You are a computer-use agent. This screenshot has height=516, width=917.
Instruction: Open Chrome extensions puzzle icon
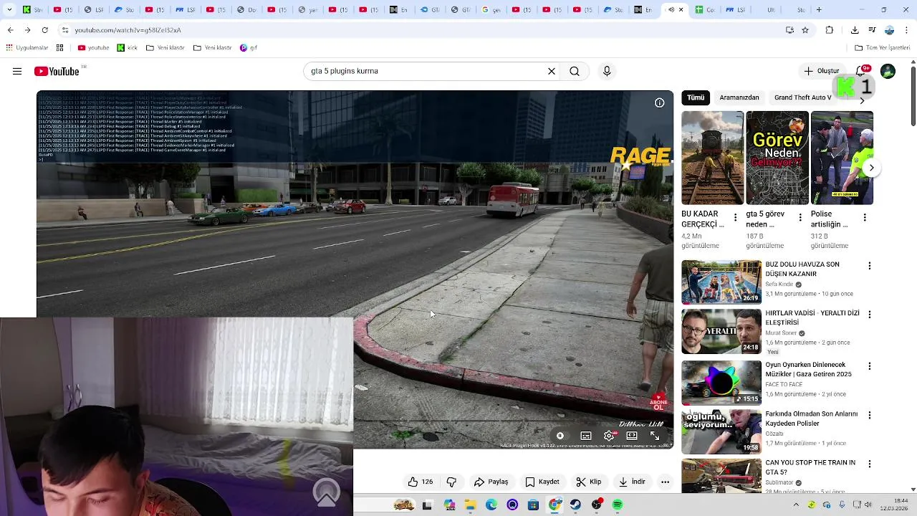pyautogui.click(x=830, y=30)
